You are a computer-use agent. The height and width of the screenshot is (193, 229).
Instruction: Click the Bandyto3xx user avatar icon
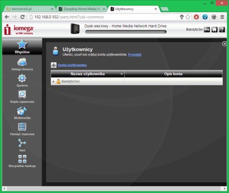[59, 81]
